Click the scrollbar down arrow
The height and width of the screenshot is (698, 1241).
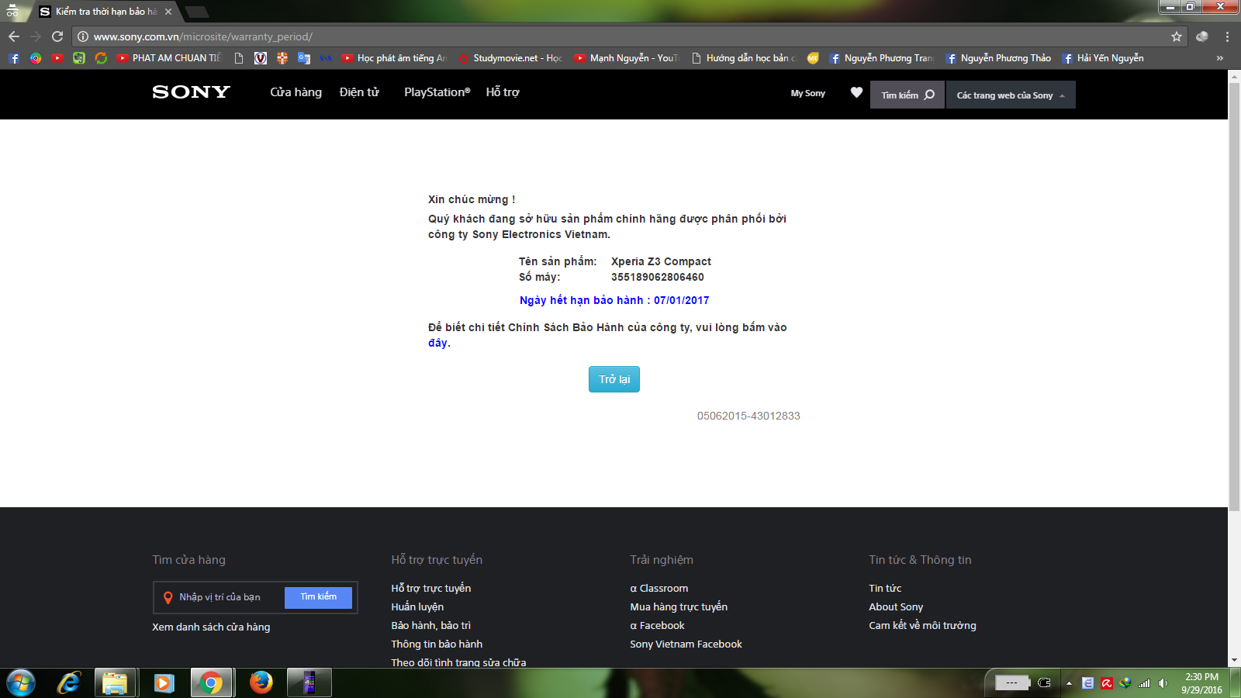tap(1234, 661)
